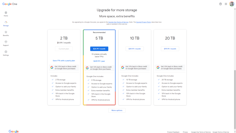Click the Google G icon in 10 TB card
Viewport: 236px width, 133px height.
(123, 67)
